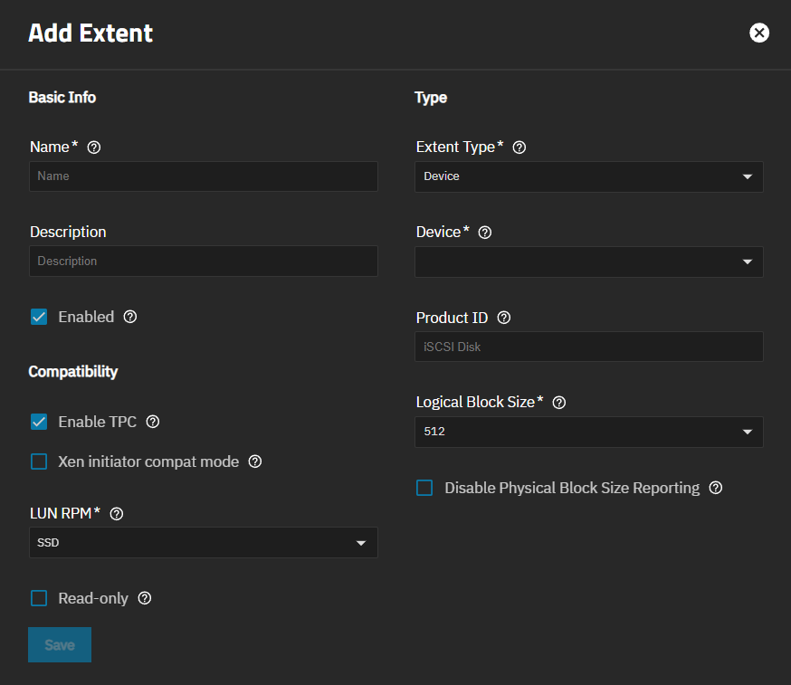Open the Logical Block Size help icon
The image size is (791, 685).
pyautogui.click(x=558, y=402)
